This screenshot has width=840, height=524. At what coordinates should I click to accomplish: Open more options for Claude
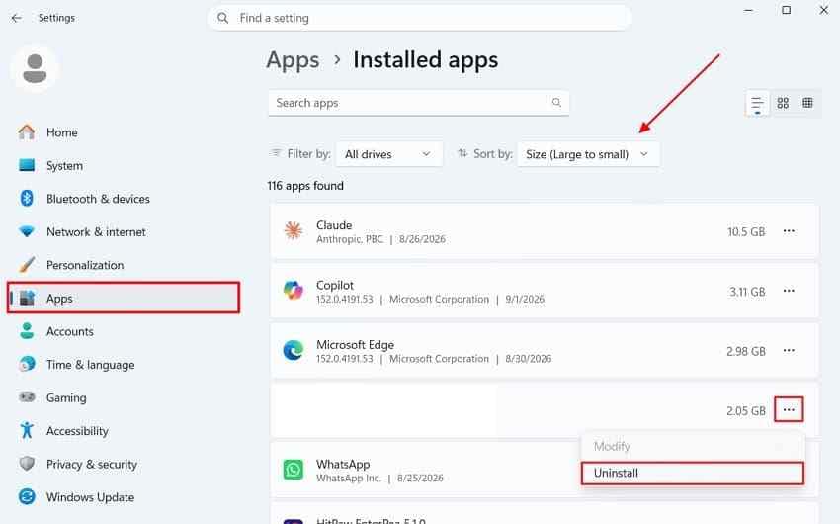pos(789,231)
